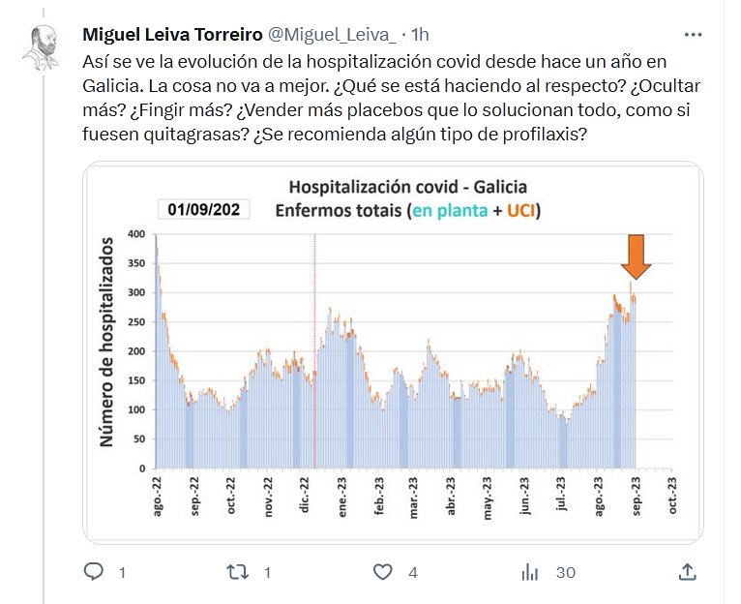Image resolution: width=741 pixels, height=604 pixels.
Task: Open the tweet via the 1h timestamp
Action: click(x=421, y=35)
